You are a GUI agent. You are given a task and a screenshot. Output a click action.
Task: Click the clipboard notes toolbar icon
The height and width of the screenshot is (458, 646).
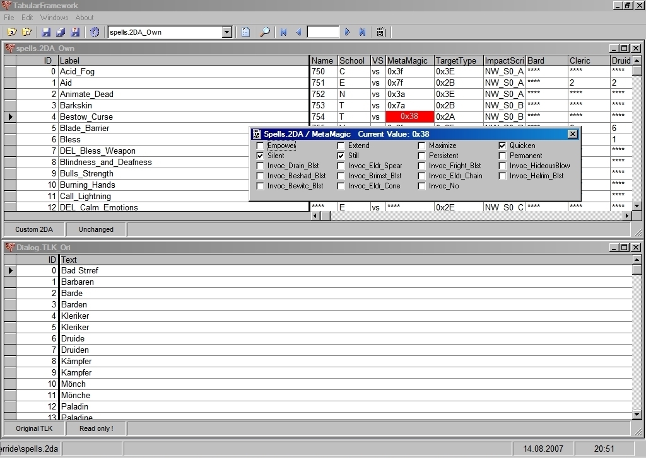(246, 32)
